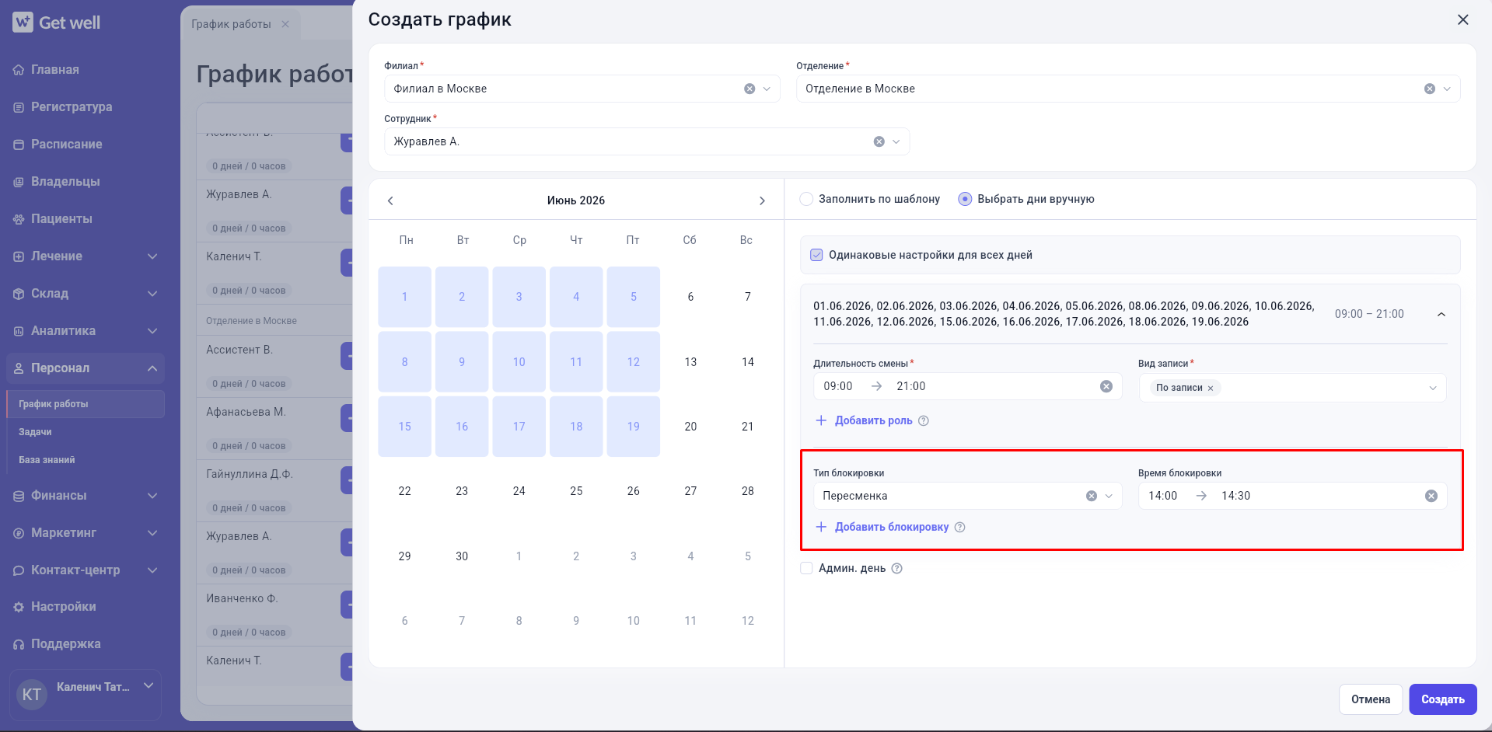Viewport: 1492px width, 732px height.
Task: Open the user profile dropdown arrow
Action: (149, 685)
